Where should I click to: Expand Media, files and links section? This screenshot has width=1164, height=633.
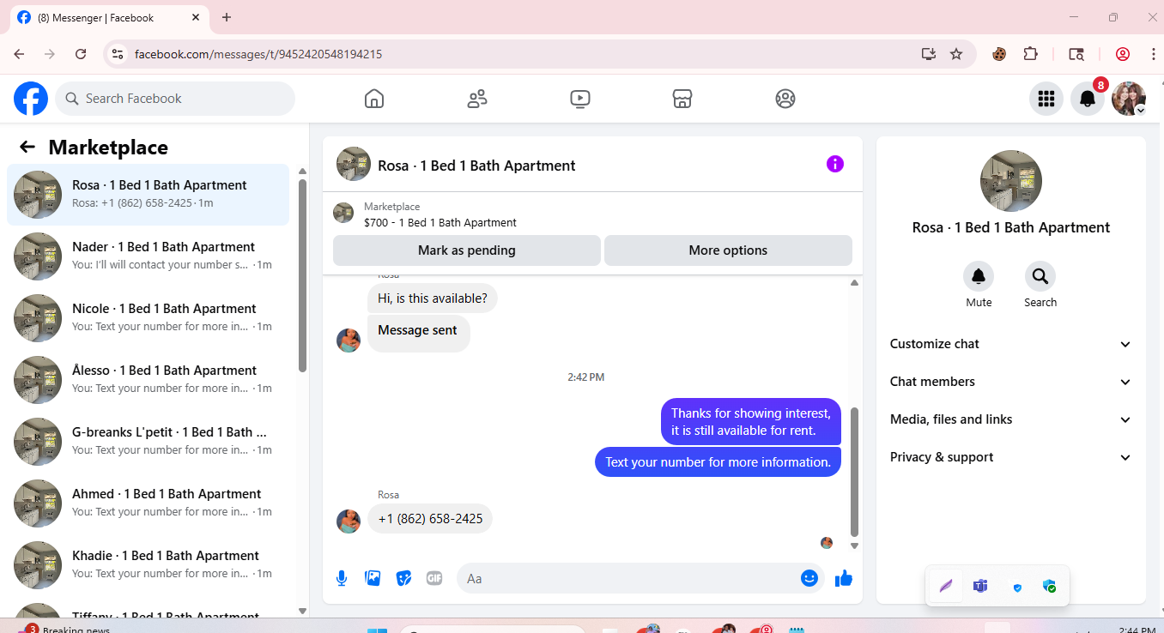(x=1011, y=419)
